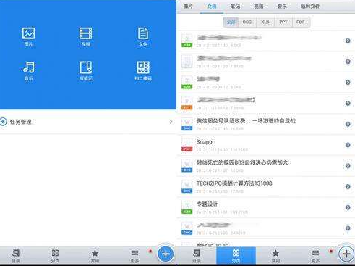Tap the blue round plus button on left screen
Screen dimensions: 355x266
[166, 254]
